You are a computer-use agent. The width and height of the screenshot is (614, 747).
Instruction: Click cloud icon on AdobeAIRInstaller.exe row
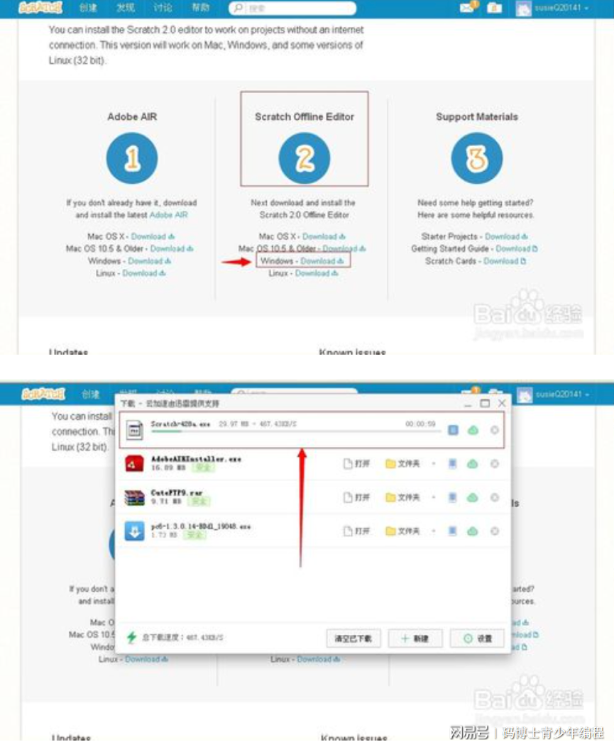pyautogui.click(x=473, y=463)
